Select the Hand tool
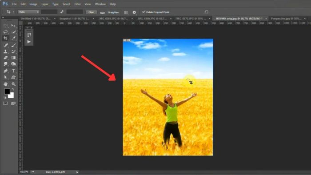This screenshot has height=175, width=311. (x=5, y=84)
